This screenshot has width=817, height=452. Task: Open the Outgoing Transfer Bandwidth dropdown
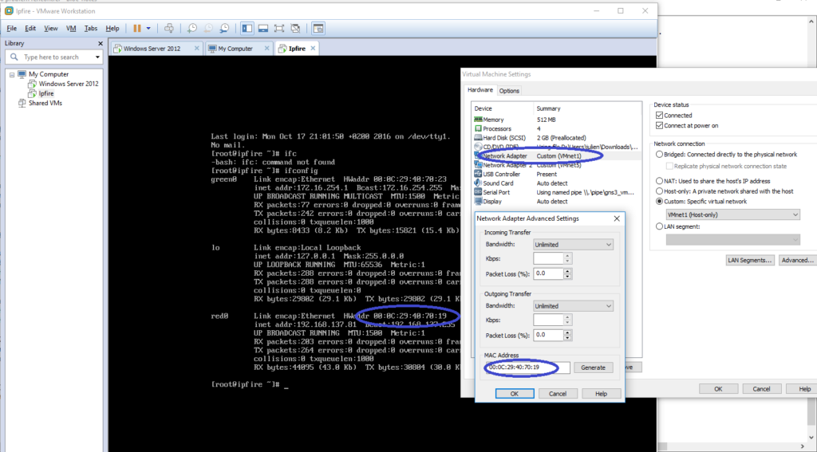[573, 305]
